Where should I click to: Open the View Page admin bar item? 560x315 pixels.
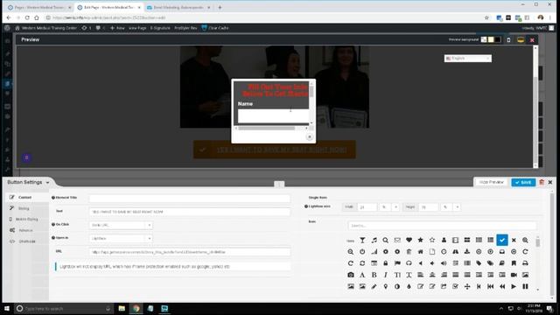(x=137, y=28)
